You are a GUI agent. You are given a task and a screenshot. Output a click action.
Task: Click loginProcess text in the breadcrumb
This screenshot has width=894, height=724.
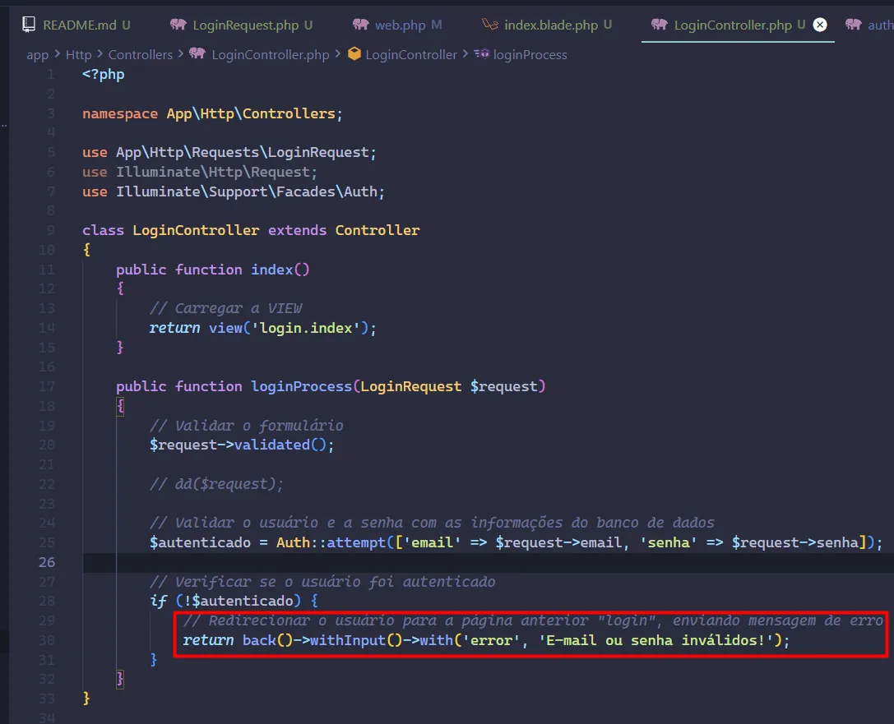click(530, 54)
